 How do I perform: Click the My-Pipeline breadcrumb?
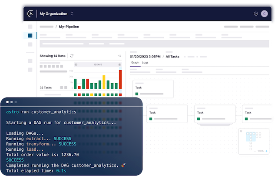point(69,27)
